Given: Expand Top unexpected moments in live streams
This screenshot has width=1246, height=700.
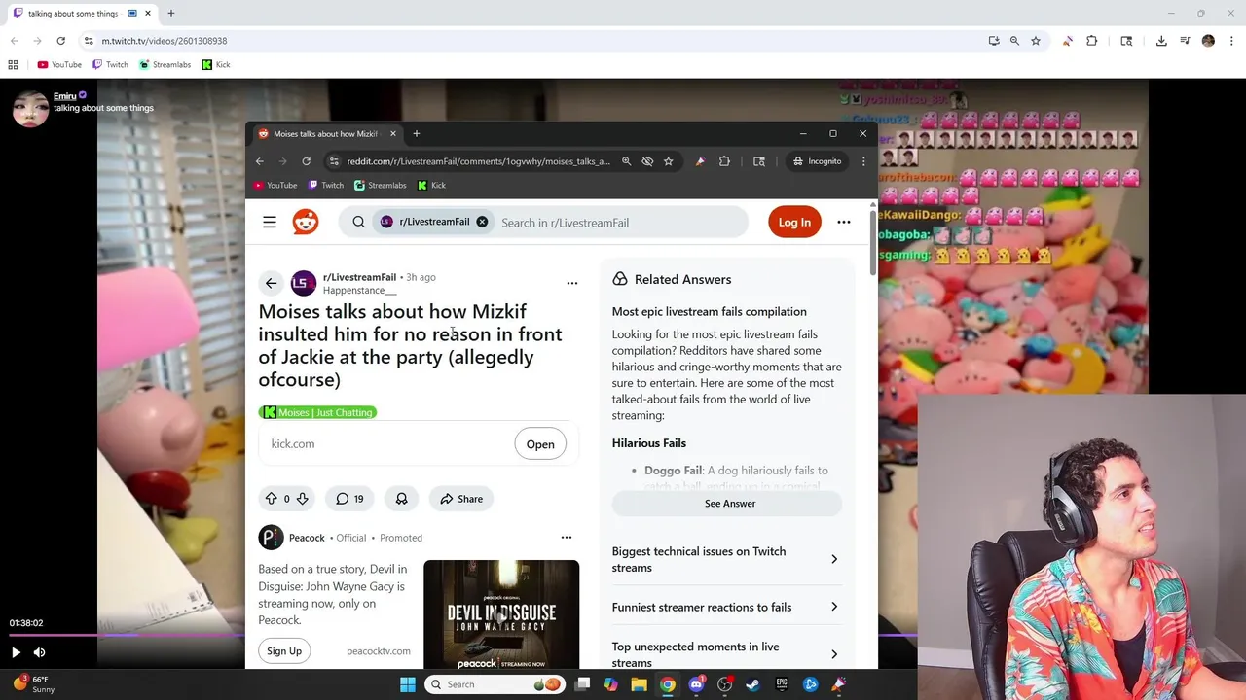Looking at the screenshot, I should [725, 654].
